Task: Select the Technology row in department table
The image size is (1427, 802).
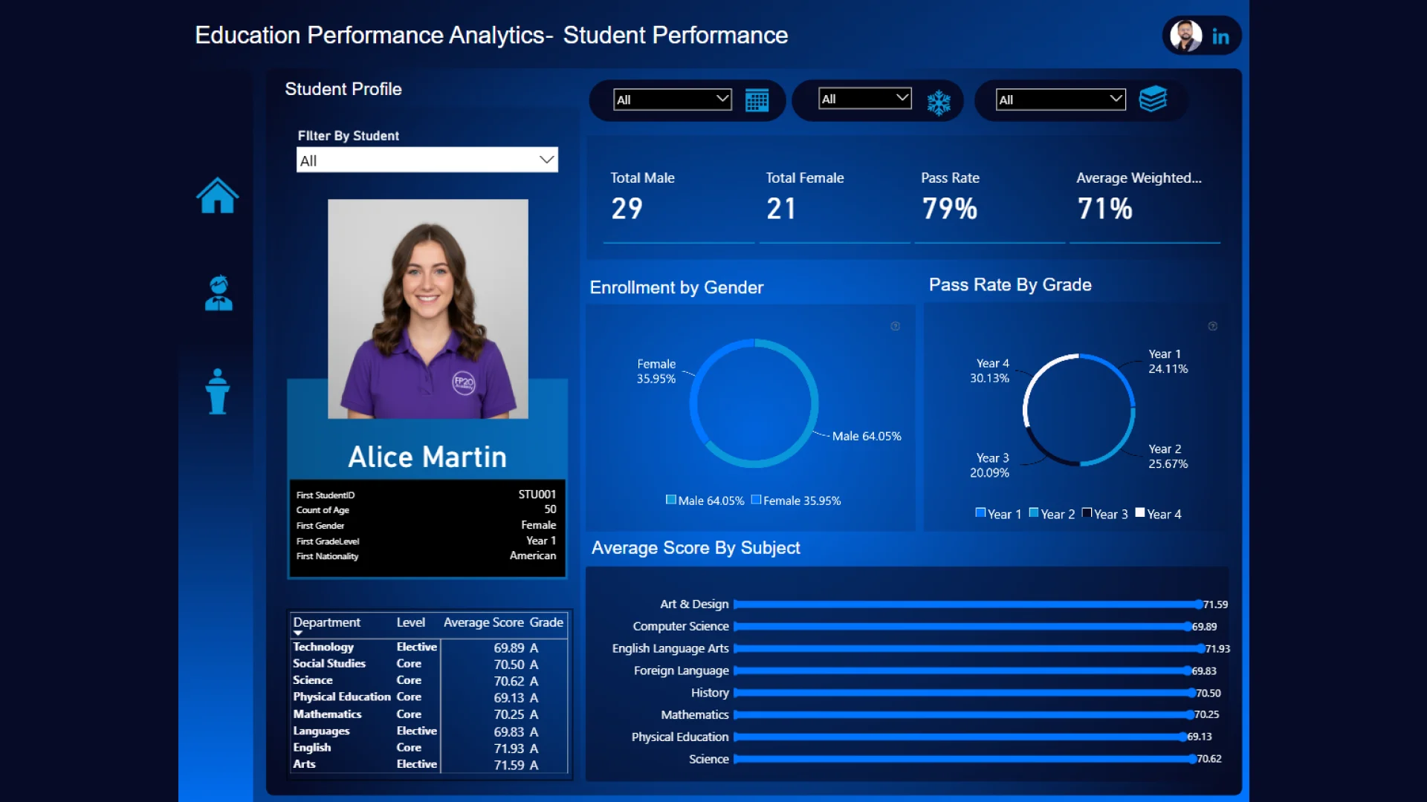Action: pyautogui.click(x=323, y=647)
